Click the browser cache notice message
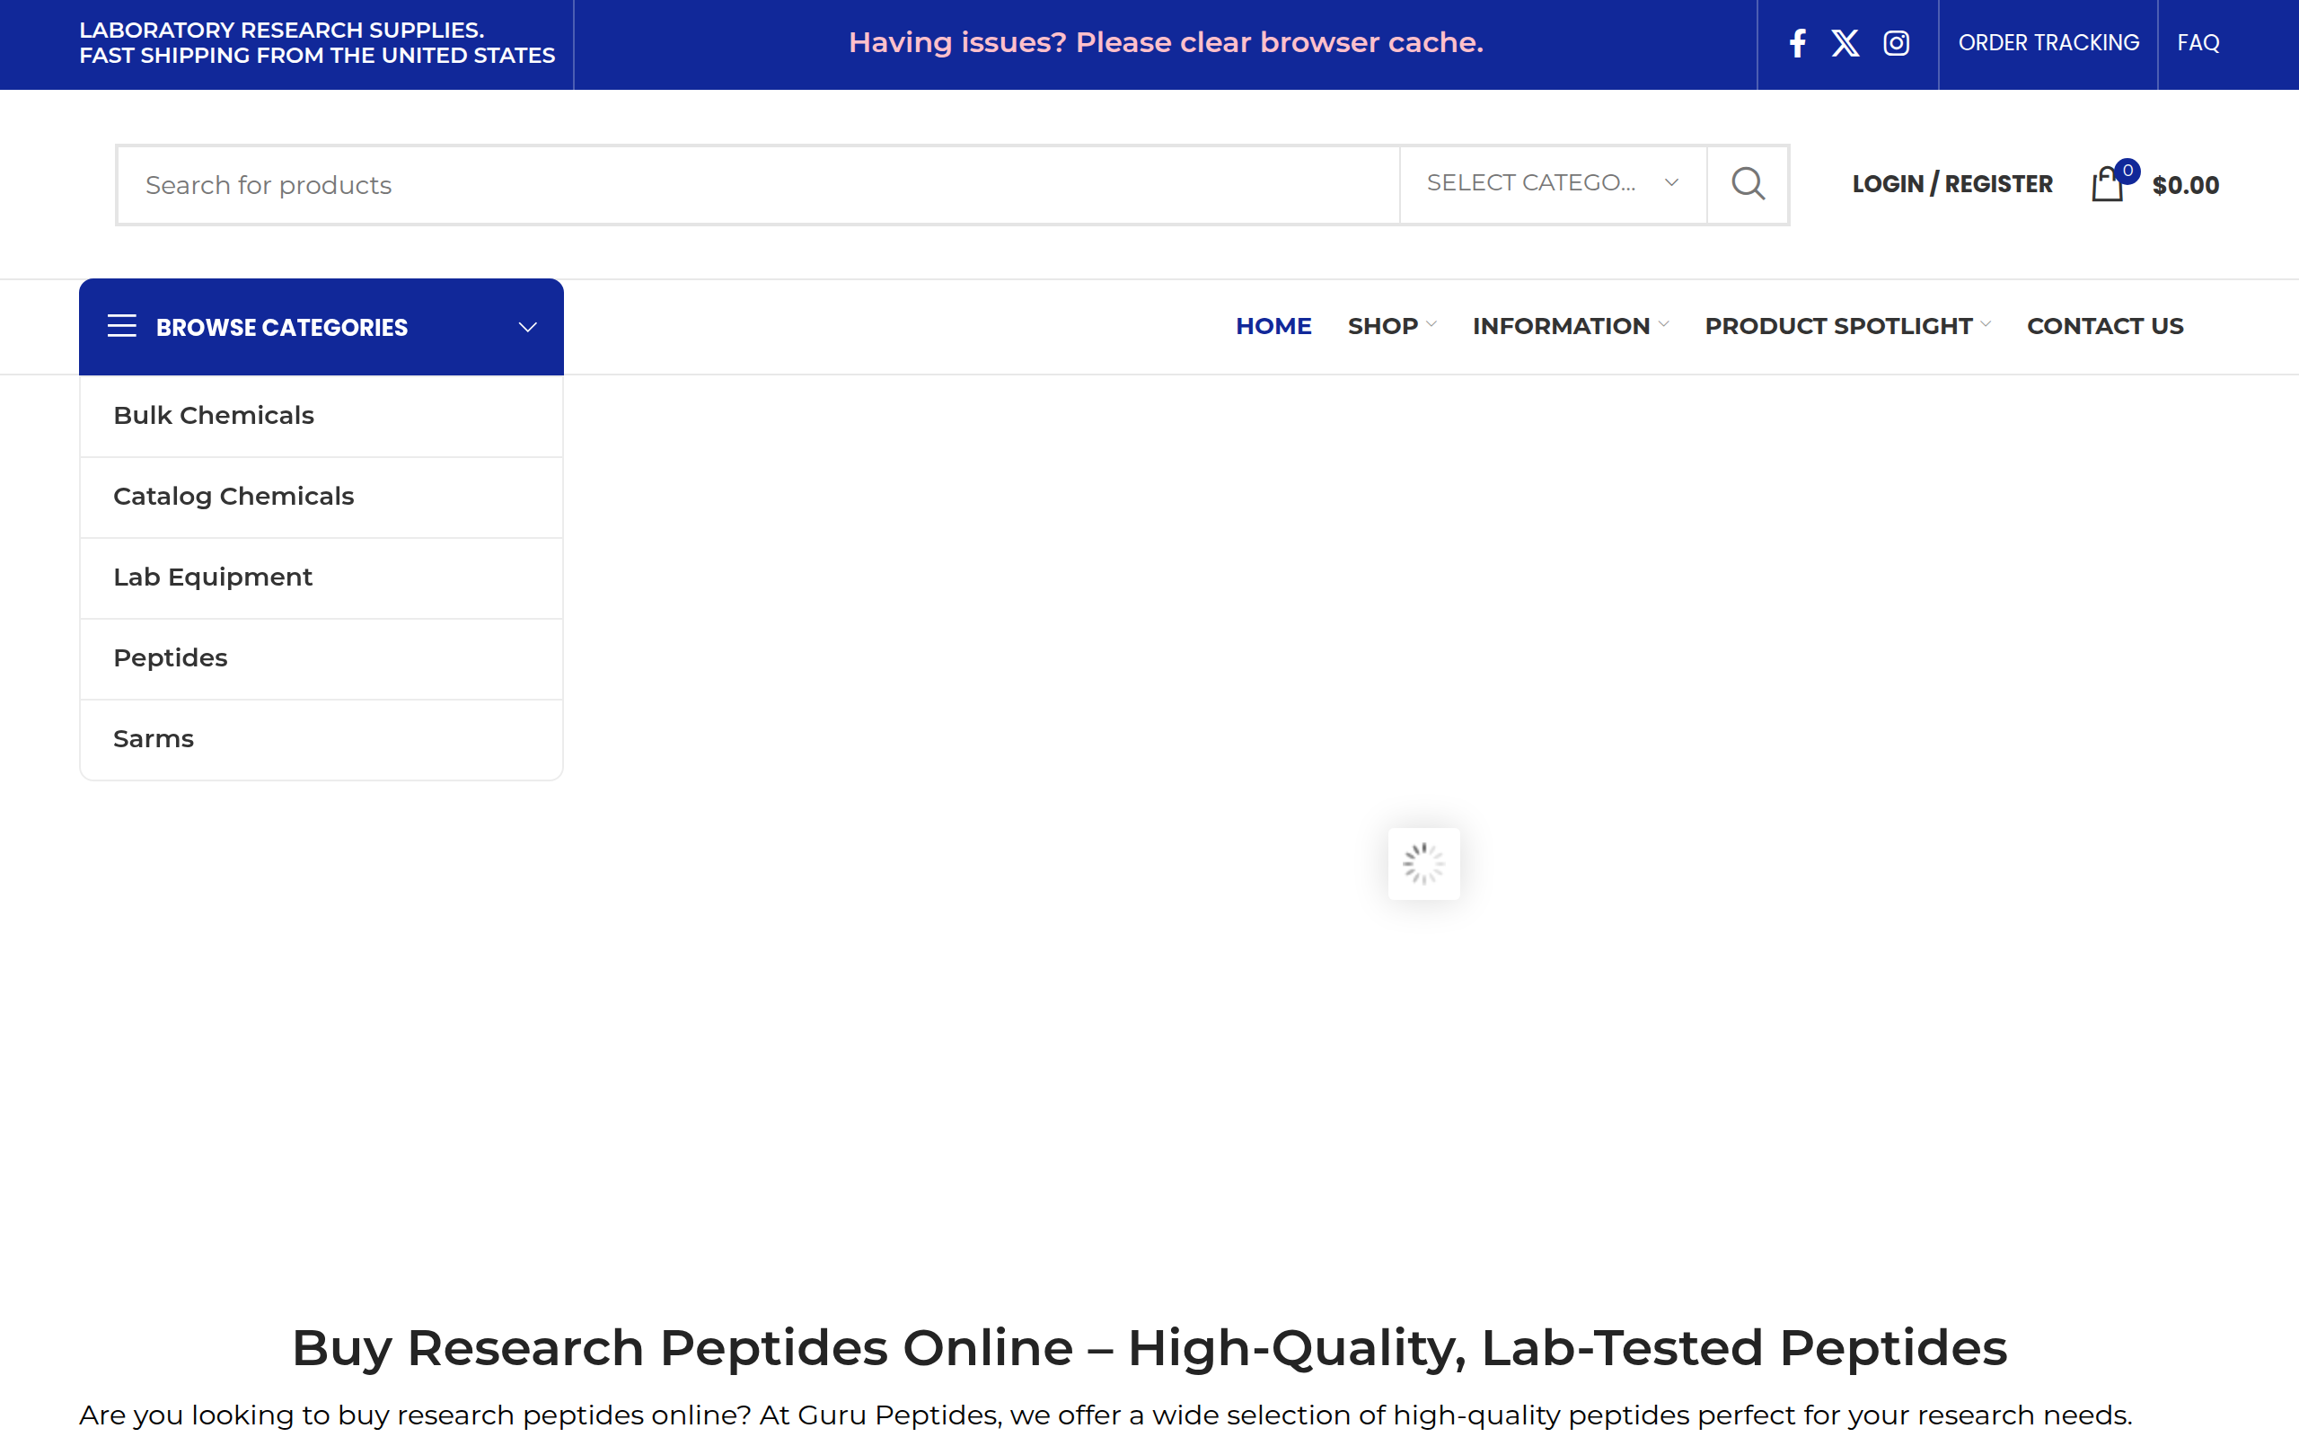The image size is (2299, 1437). (x=1166, y=42)
